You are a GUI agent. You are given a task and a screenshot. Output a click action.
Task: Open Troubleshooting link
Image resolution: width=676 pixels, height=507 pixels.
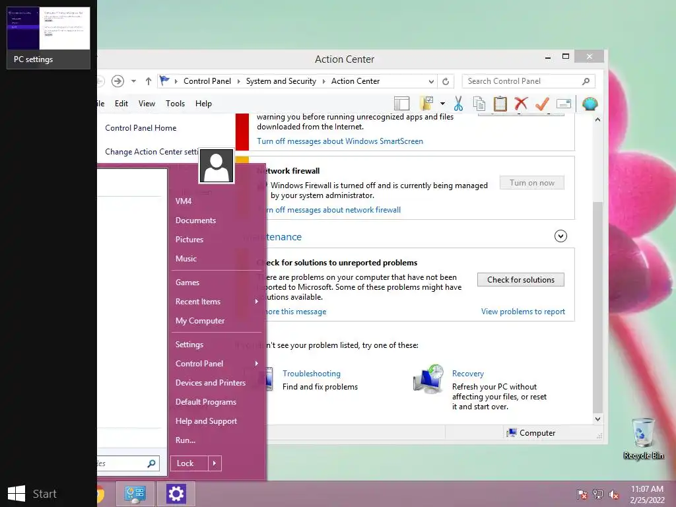(312, 374)
